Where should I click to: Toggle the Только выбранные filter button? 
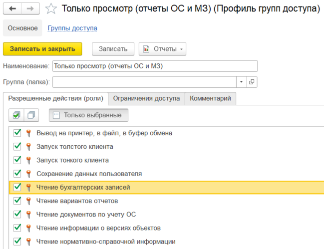[x=88, y=115]
